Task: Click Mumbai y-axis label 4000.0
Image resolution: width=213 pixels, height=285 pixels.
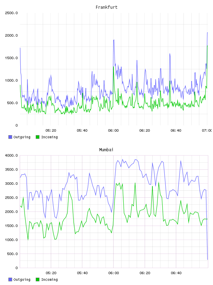Action: 11,155
